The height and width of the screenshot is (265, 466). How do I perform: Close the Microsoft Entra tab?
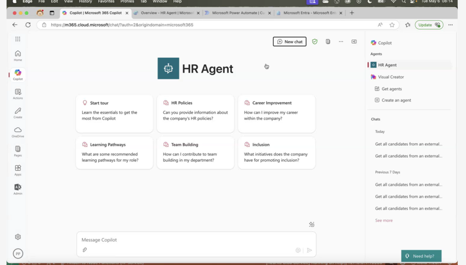point(341,13)
